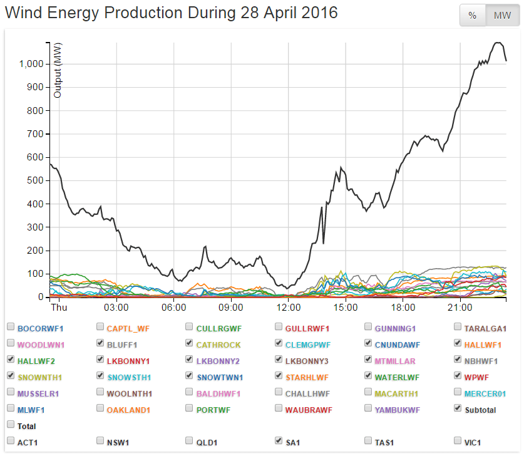Select the MW units button
Screen dimensions: 524x456
point(502,16)
